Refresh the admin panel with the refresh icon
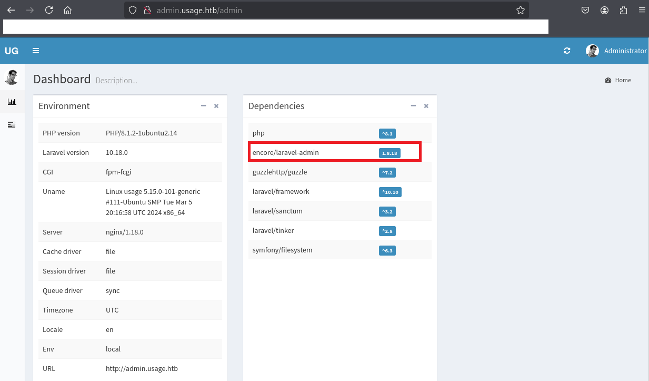This screenshot has width=649, height=381. [x=567, y=51]
